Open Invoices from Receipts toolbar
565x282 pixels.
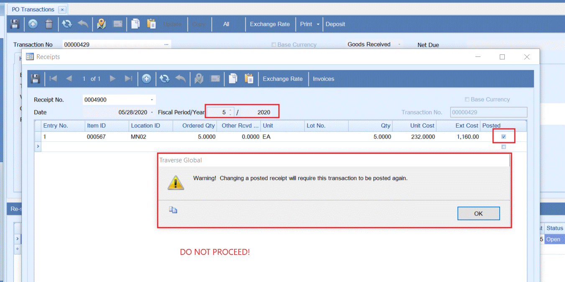(x=323, y=79)
